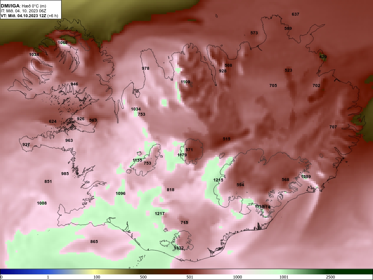The height and width of the screenshot is (280, 373).
Task: Click the 851 value on the map
Action: (x=48, y=181)
